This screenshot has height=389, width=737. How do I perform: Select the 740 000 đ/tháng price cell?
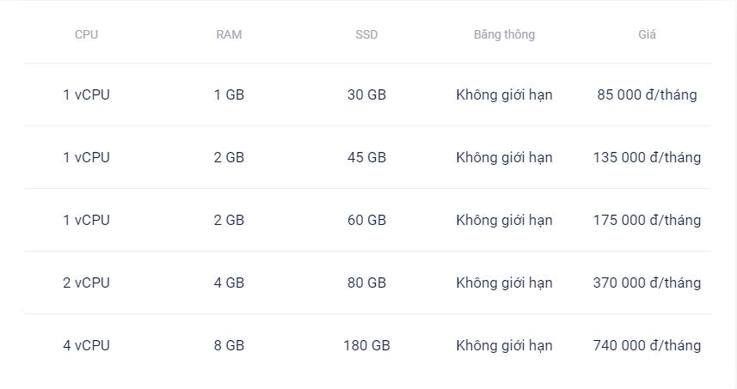[x=647, y=345]
